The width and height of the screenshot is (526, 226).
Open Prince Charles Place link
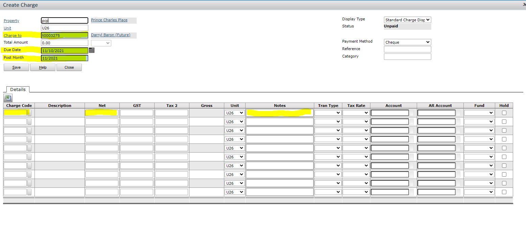109,20
